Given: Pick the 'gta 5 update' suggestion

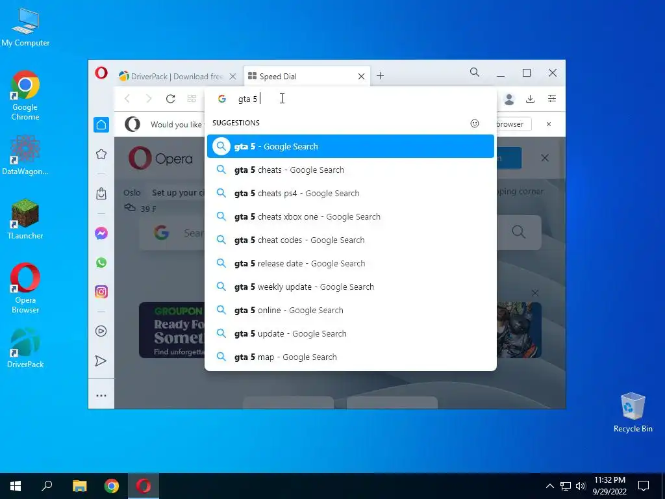Looking at the screenshot, I should tap(350, 333).
